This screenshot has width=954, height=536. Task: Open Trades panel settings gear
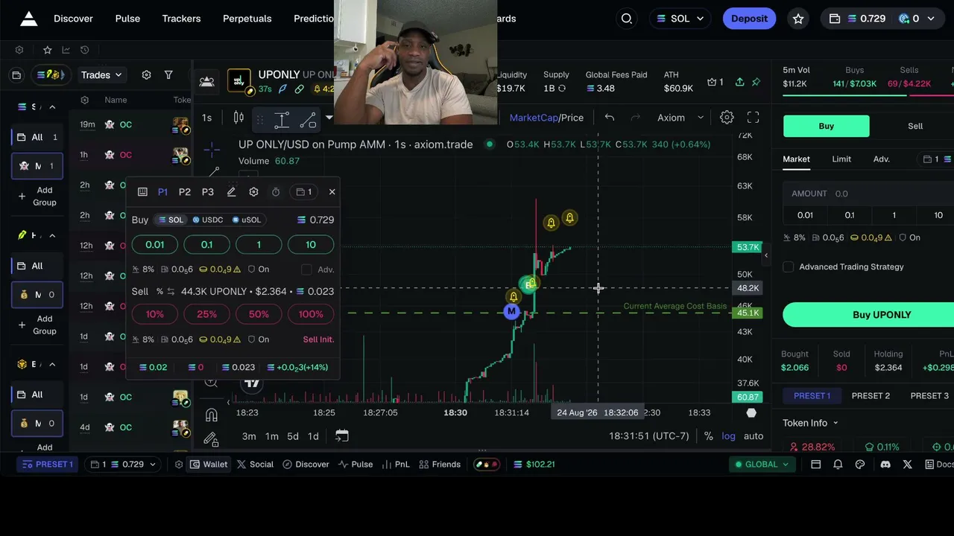(146, 75)
